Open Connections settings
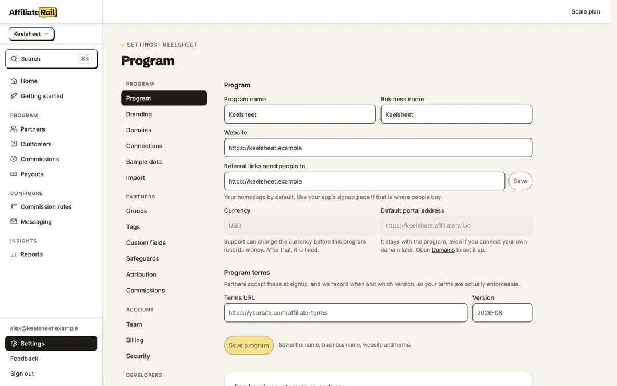Image resolution: width=617 pixels, height=386 pixels. (x=164, y=146)
